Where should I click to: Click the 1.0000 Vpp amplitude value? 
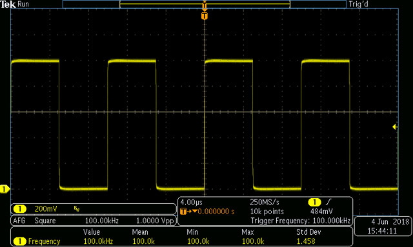click(x=155, y=221)
